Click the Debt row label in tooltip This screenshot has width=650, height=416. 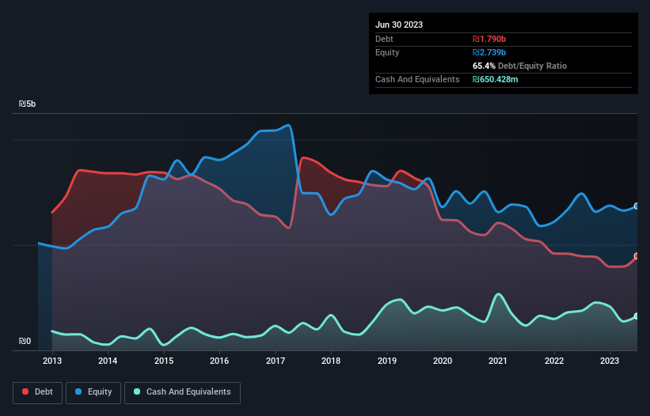tap(384, 39)
